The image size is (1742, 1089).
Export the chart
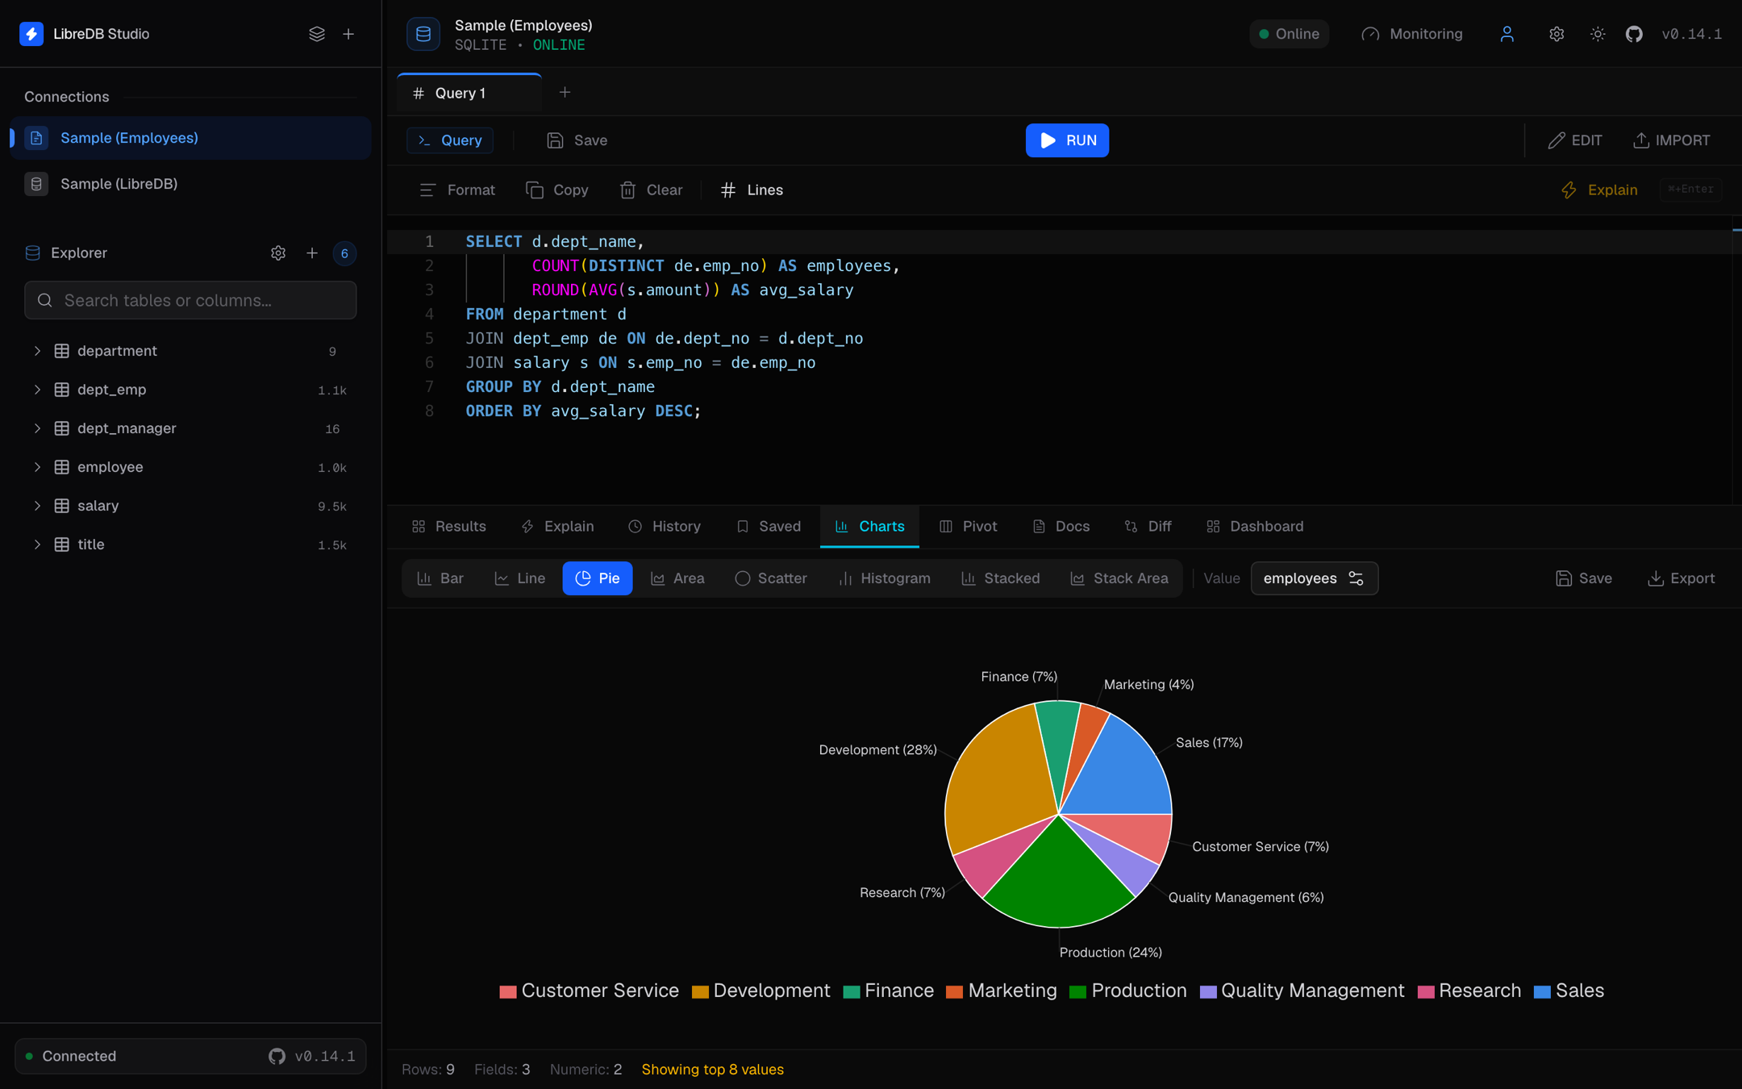click(1681, 578)
